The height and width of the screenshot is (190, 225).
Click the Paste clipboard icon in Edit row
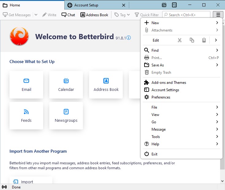click(x=204, y=40)
